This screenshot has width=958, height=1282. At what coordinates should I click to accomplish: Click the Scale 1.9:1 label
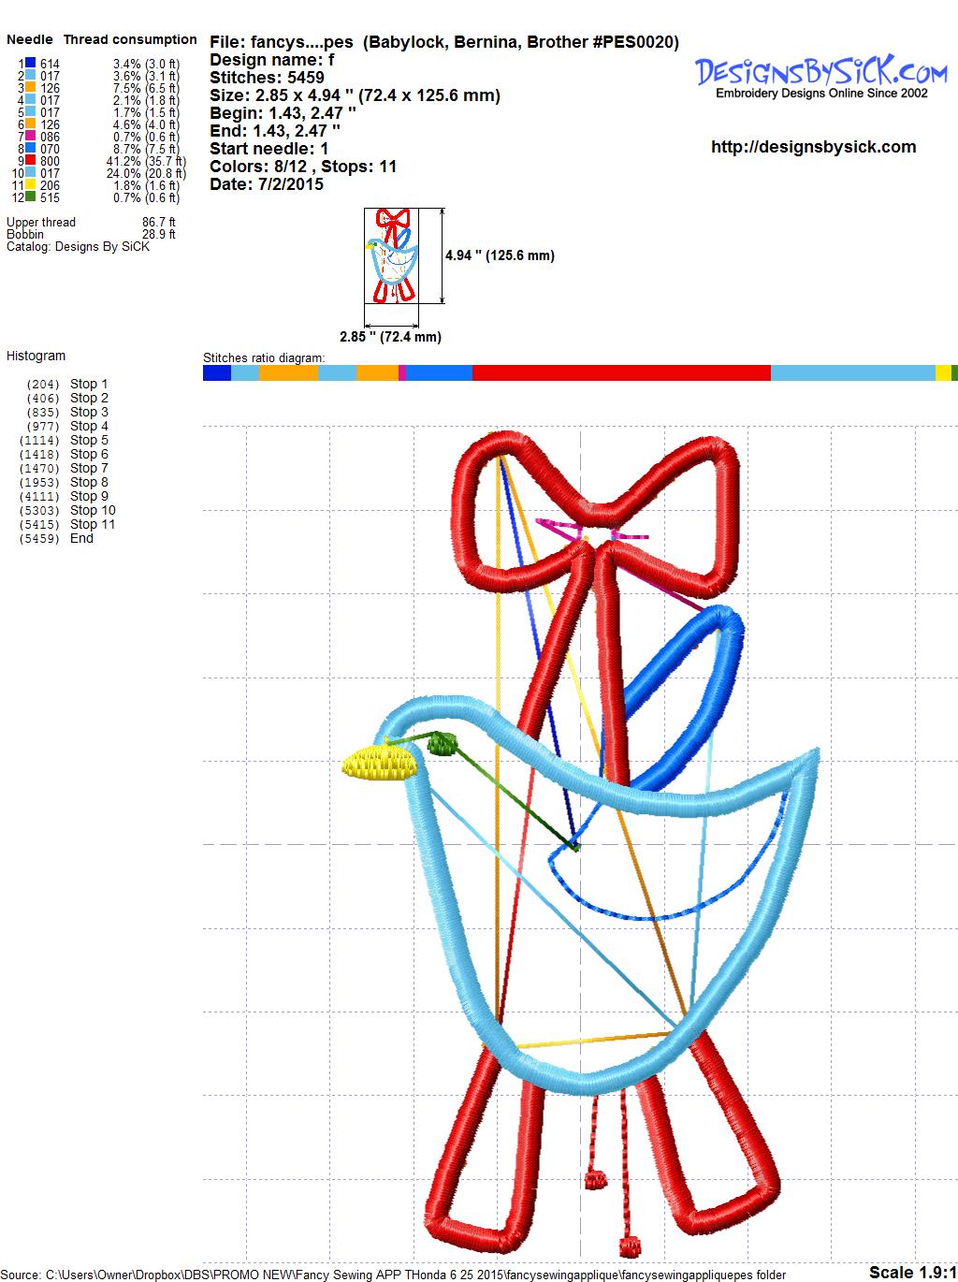pyautogui.click(x=912, y=1272)
